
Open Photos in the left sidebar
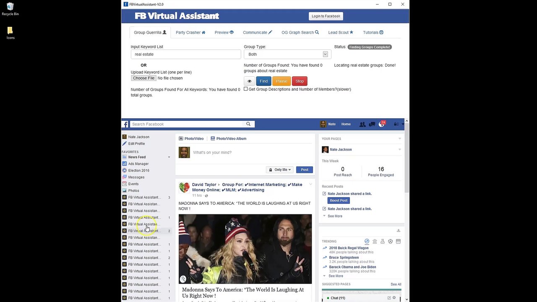pyautogui.click(x=133, y=190)
